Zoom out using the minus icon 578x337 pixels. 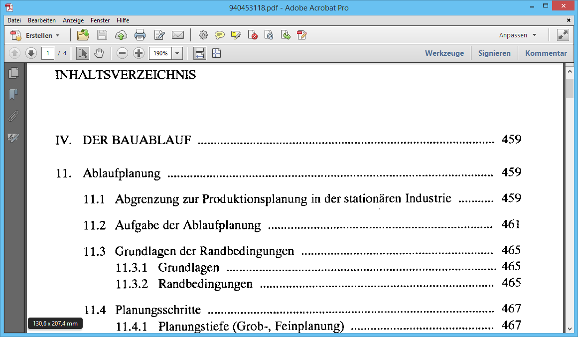pyautogui.click(x=122, y=53)
